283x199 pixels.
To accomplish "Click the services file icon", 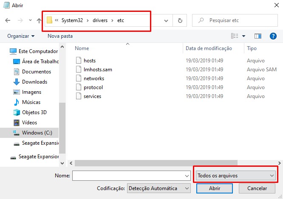I will tap(79, 96).
